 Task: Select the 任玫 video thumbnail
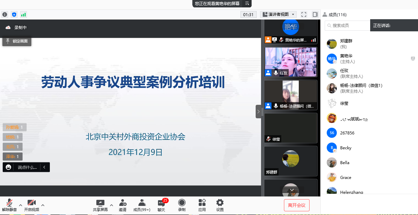pos(291,62)
